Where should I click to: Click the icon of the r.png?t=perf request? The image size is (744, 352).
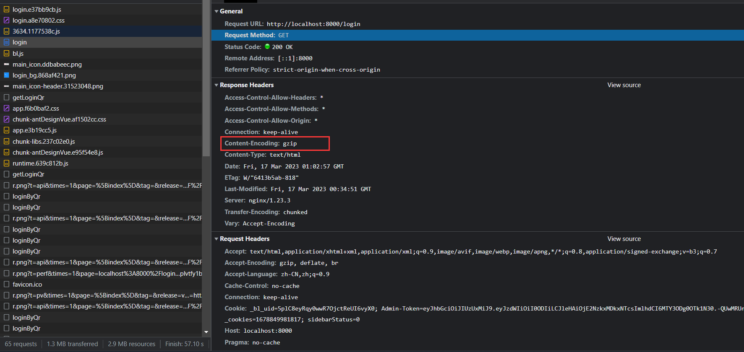click(x=6, y=273)
